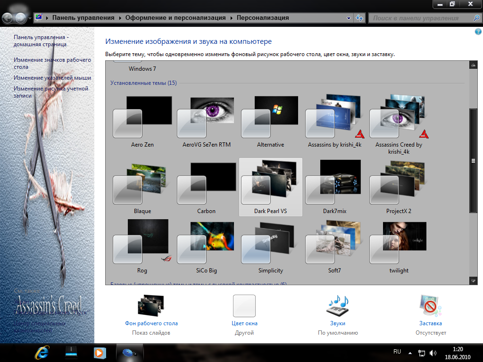Image resolution: width=483 pixels, height=362 pixels.
Task: Open Изменение рисунка учетной записи
Action: click(x=51, y=92)
